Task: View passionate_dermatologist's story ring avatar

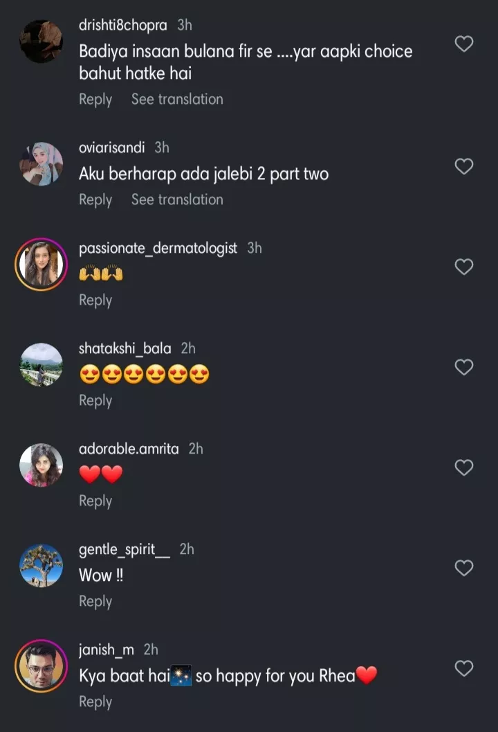Action: [x=41, y=265]
